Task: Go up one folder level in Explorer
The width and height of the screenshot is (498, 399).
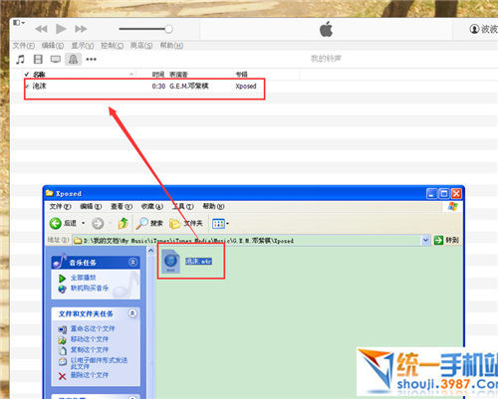Action: pyautogui.click(x=123, y=223)
